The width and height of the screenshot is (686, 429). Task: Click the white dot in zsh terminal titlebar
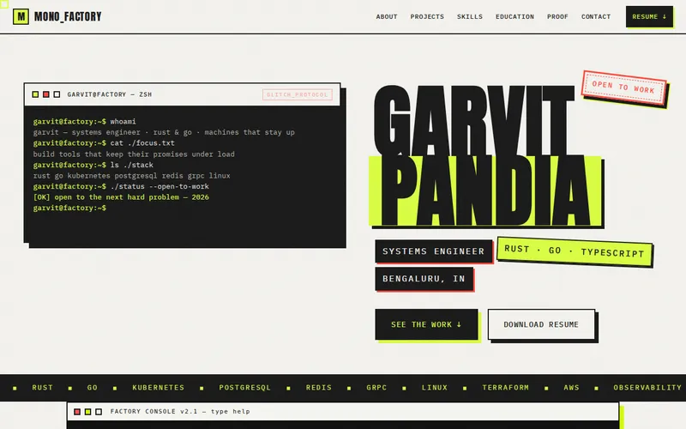pyautogui.click(x=57, y=94)
